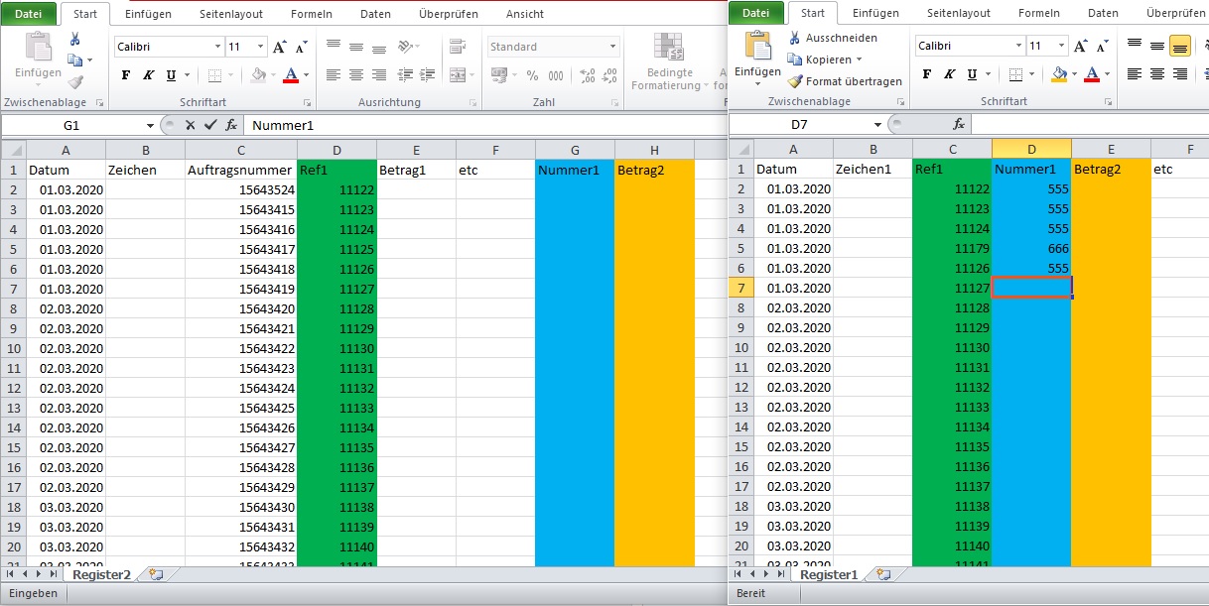Screen dimensions: 1209x606
Task: Click the percent style icon in the Register2 window
Action: [532, 75]
